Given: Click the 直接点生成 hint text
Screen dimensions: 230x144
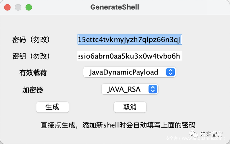Looking at the screenshot, I should 118,125.
